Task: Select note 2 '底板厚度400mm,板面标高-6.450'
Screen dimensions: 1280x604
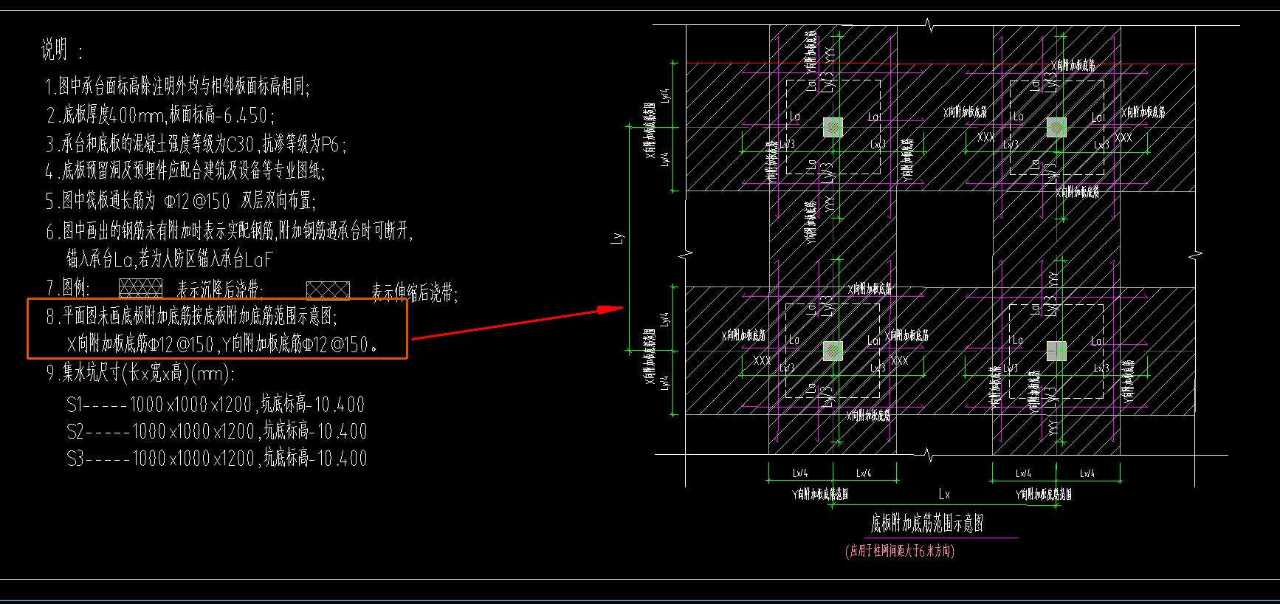Action: tap(161, 116)
